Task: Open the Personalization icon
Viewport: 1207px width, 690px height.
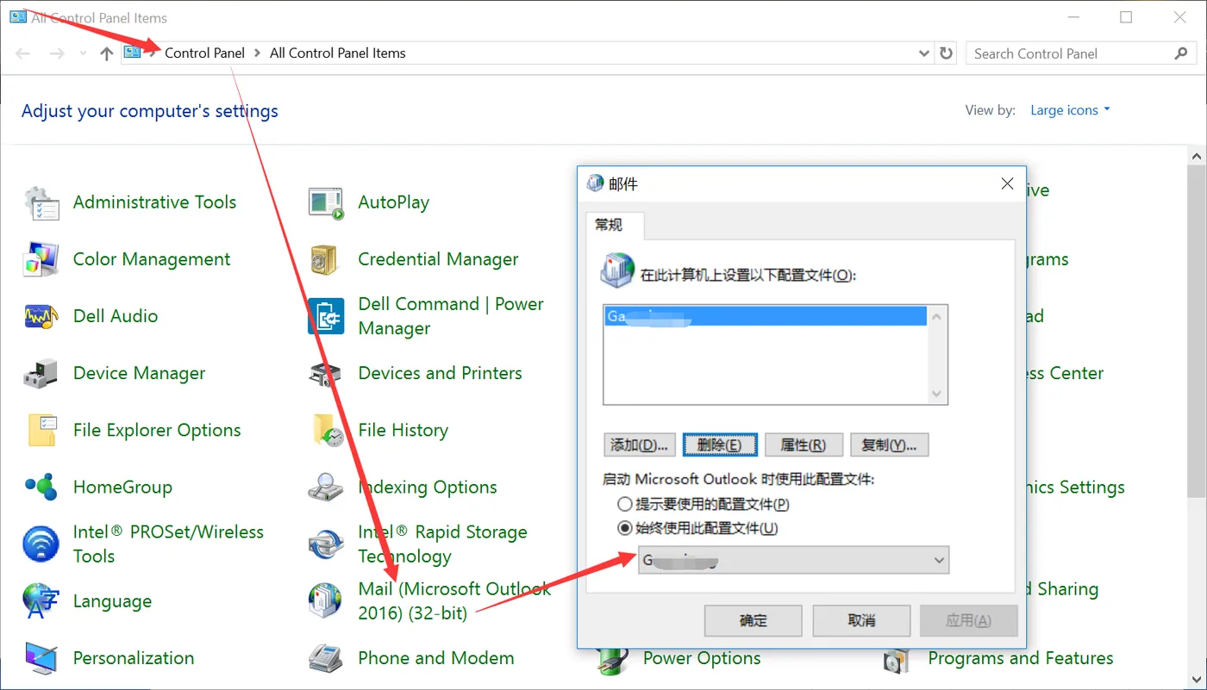Action: [x=41, y=658]
